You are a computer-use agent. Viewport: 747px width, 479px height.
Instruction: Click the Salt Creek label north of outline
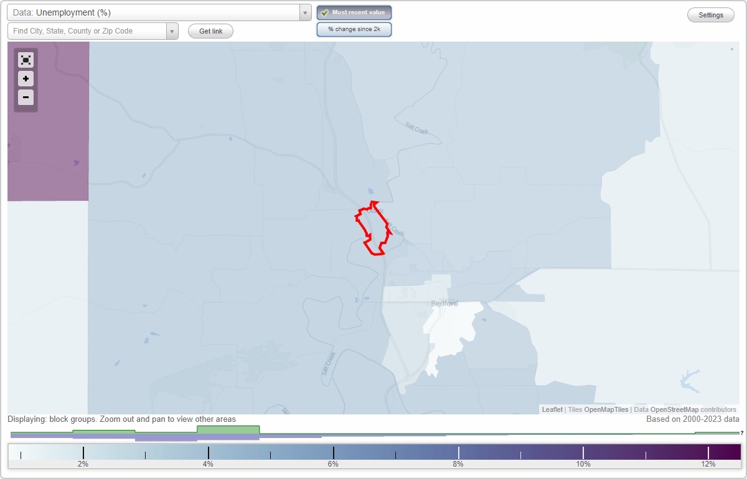pyautogui.click(x=417, y=127)
